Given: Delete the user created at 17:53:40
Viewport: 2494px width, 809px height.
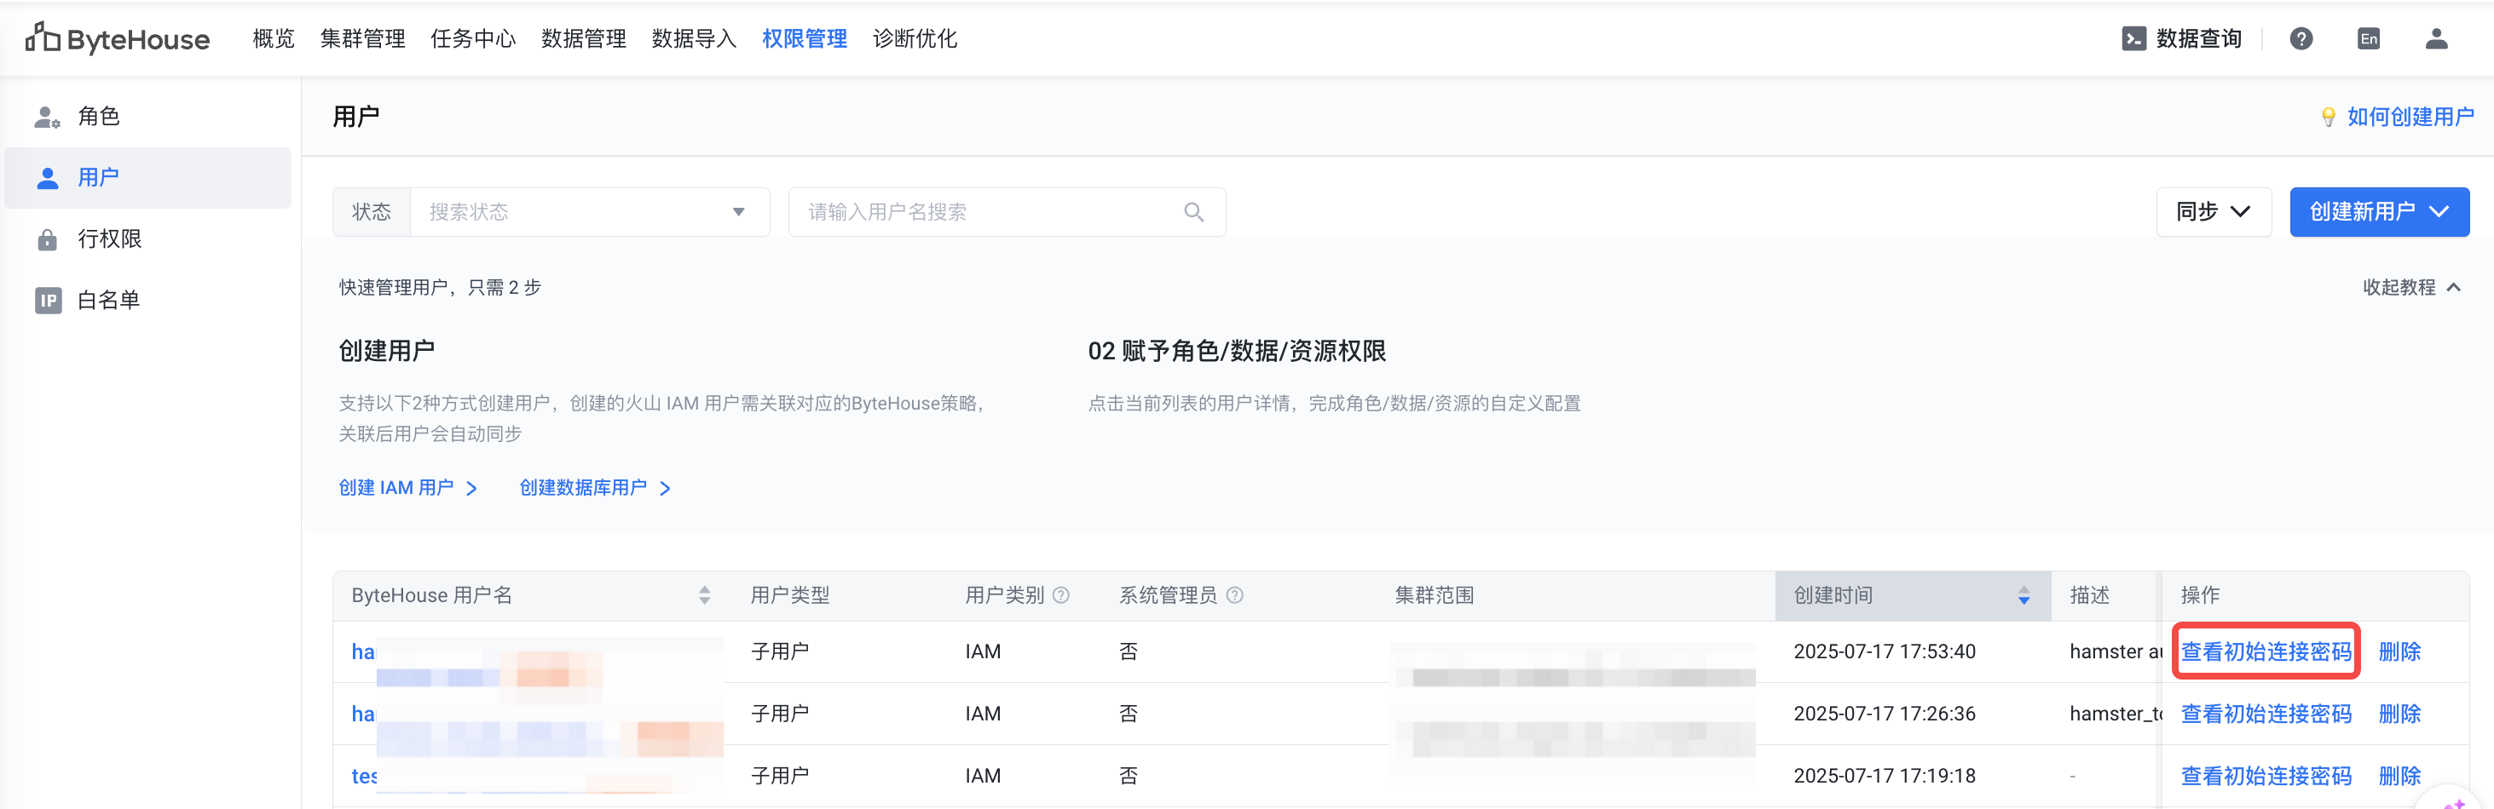Looking at the screenshot, I should 2399,652.
